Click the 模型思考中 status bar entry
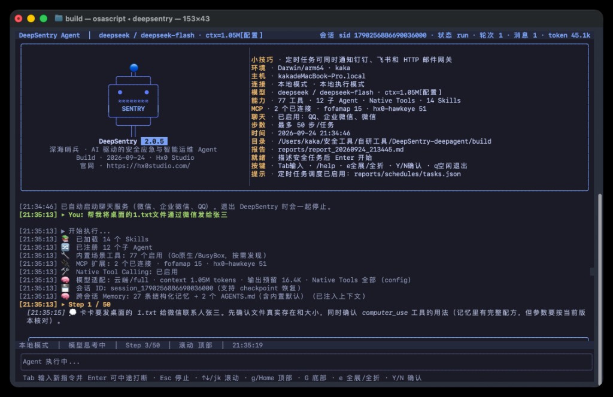This screenshot has width=613, height=397. (87, 346)
